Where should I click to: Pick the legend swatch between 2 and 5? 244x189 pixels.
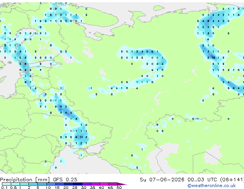point(33,184)
